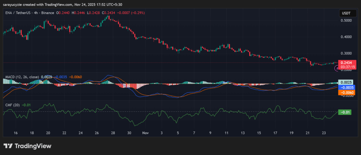Click the red 0.2434 current price label
361x155 pixels.
(x=347, y=63)
